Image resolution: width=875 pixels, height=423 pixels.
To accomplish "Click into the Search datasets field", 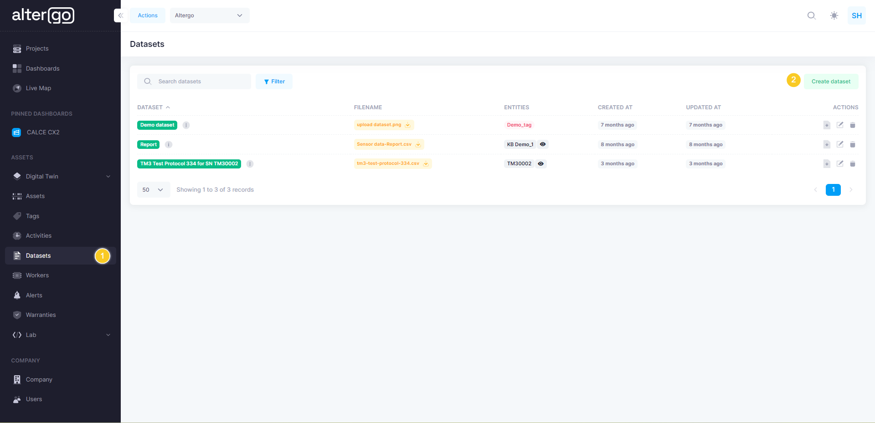I will (x=201, y=82).
